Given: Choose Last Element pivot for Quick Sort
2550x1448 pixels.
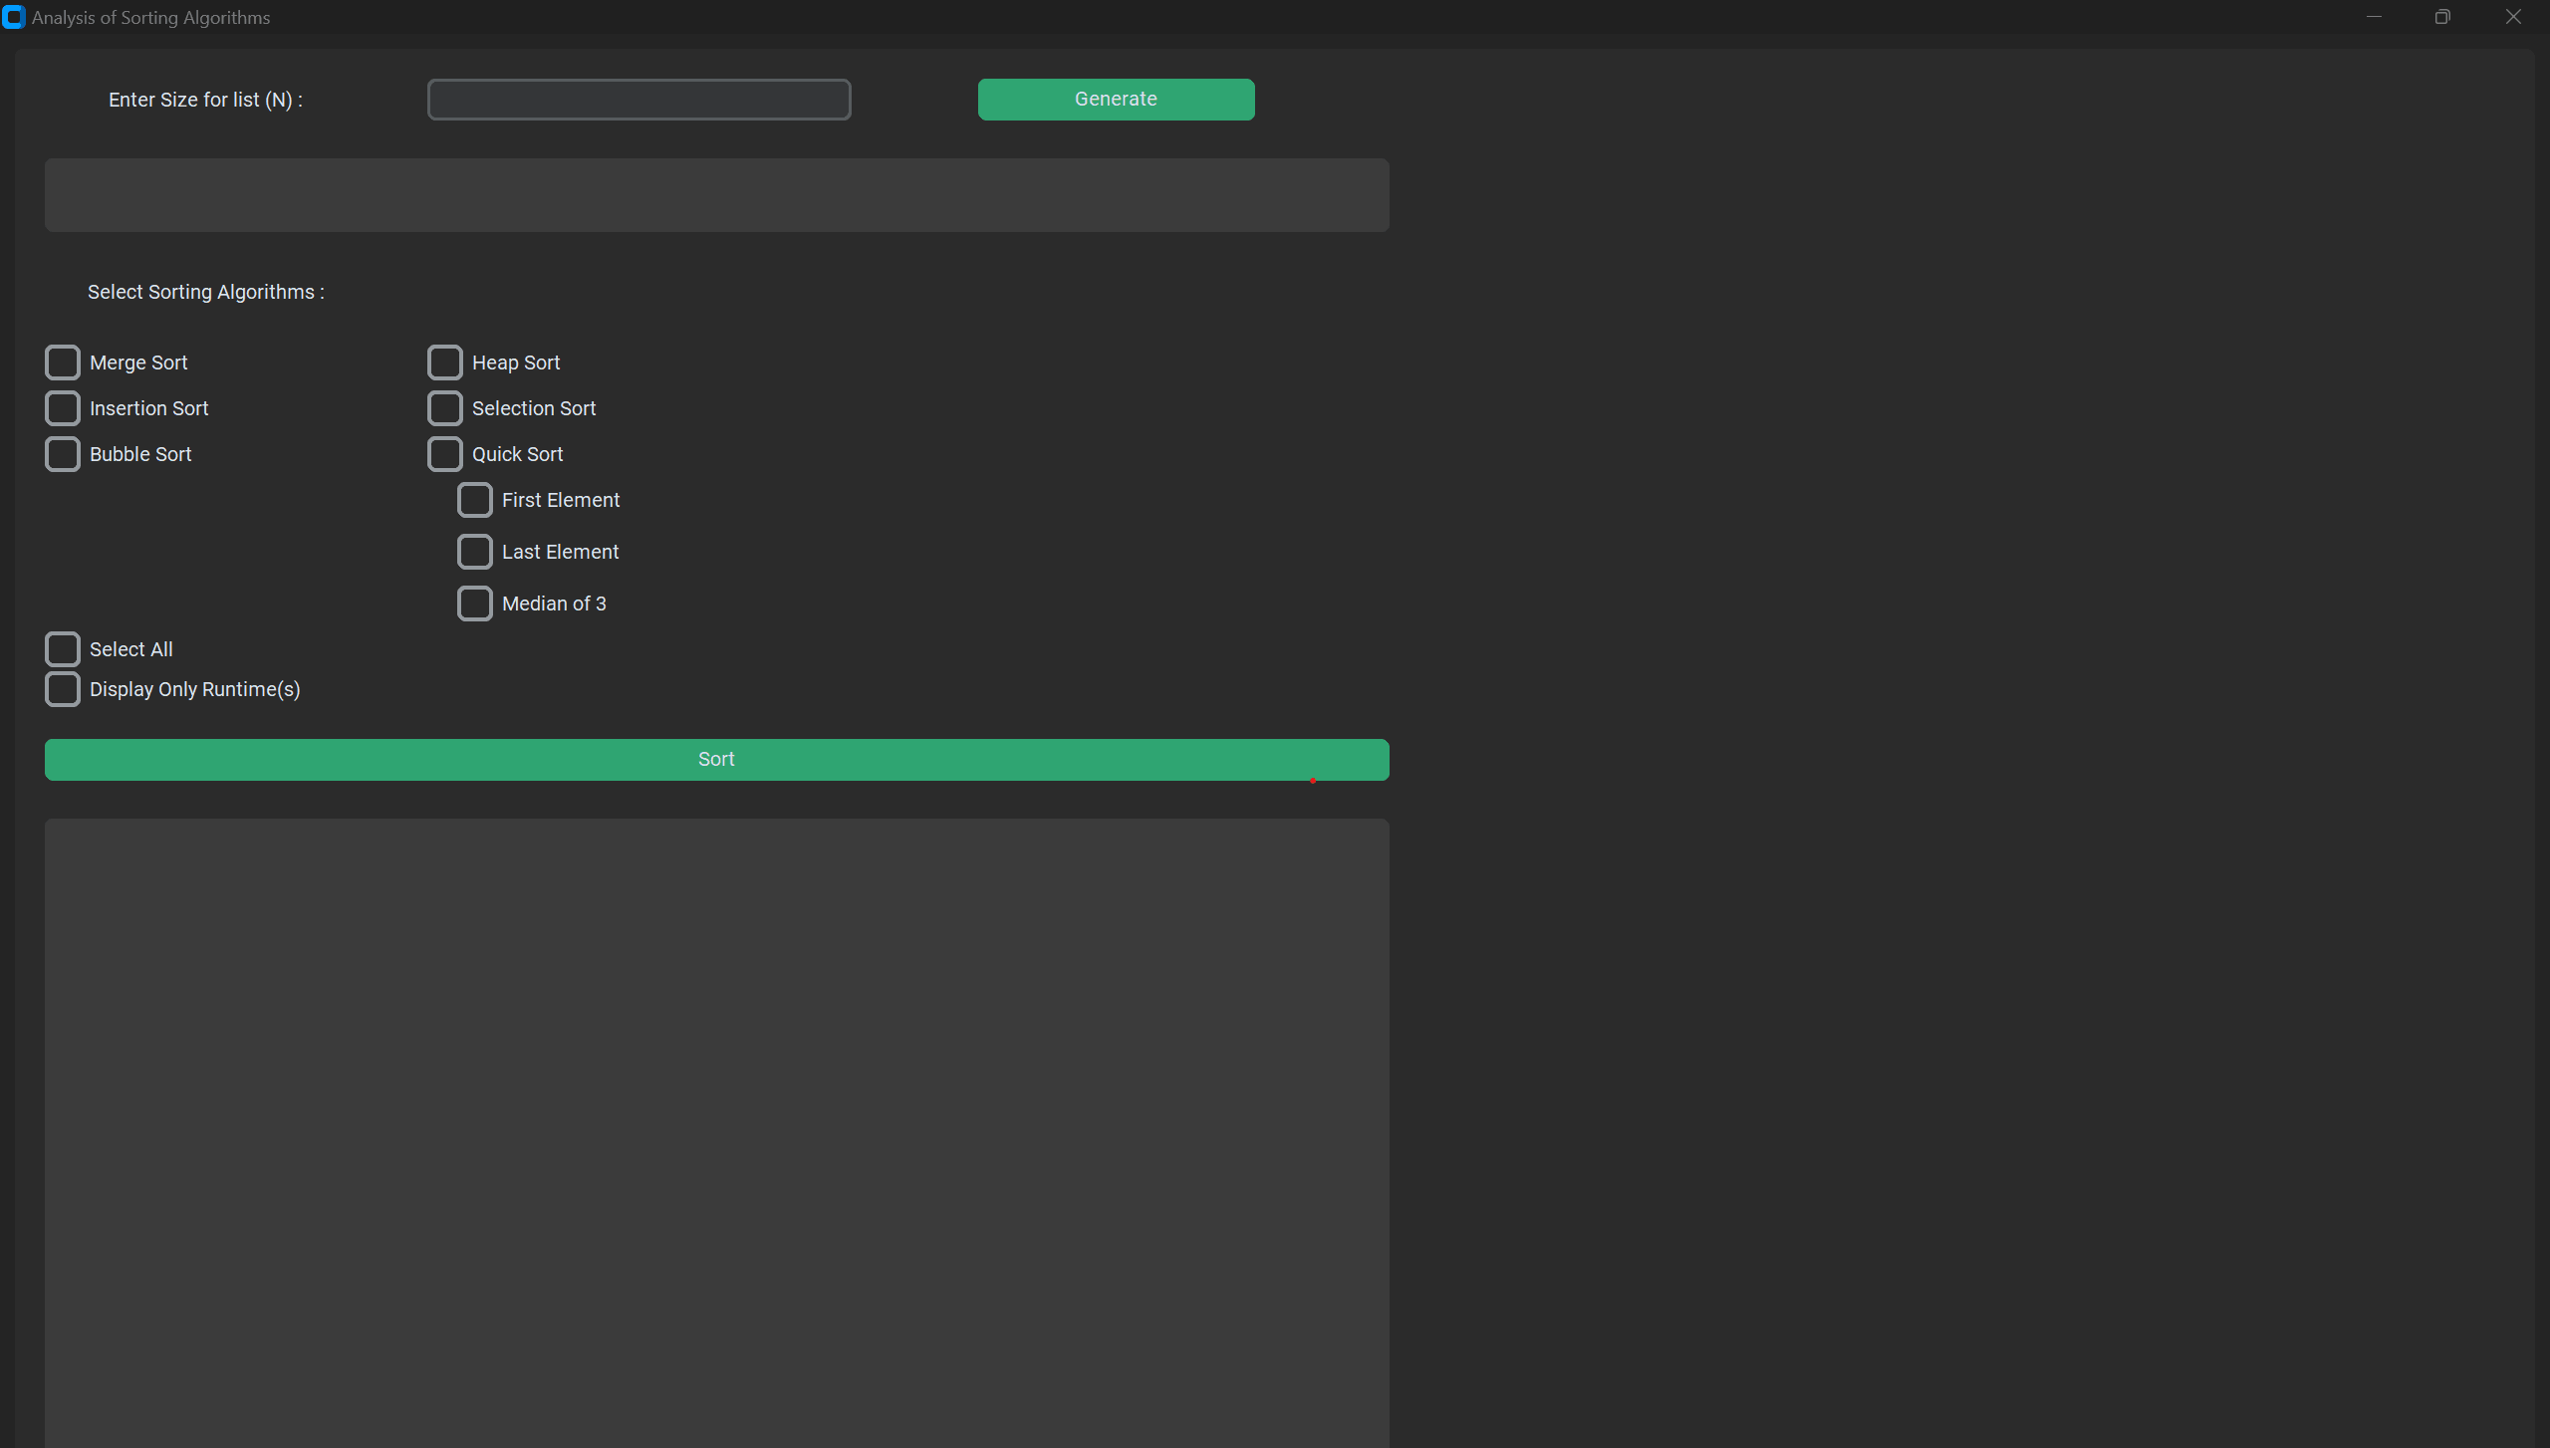Looking at the screenshot, I should [475, 551].
